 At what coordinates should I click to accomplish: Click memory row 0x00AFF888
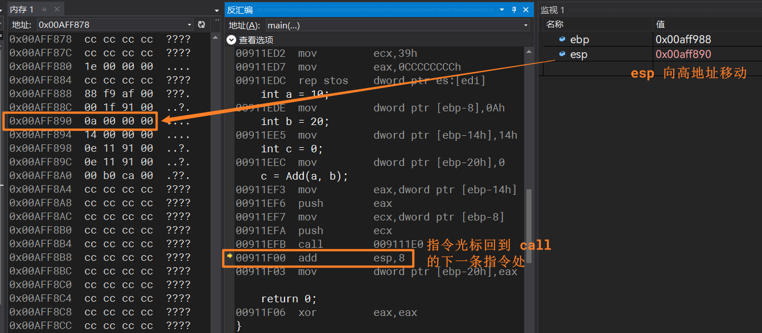100,94
